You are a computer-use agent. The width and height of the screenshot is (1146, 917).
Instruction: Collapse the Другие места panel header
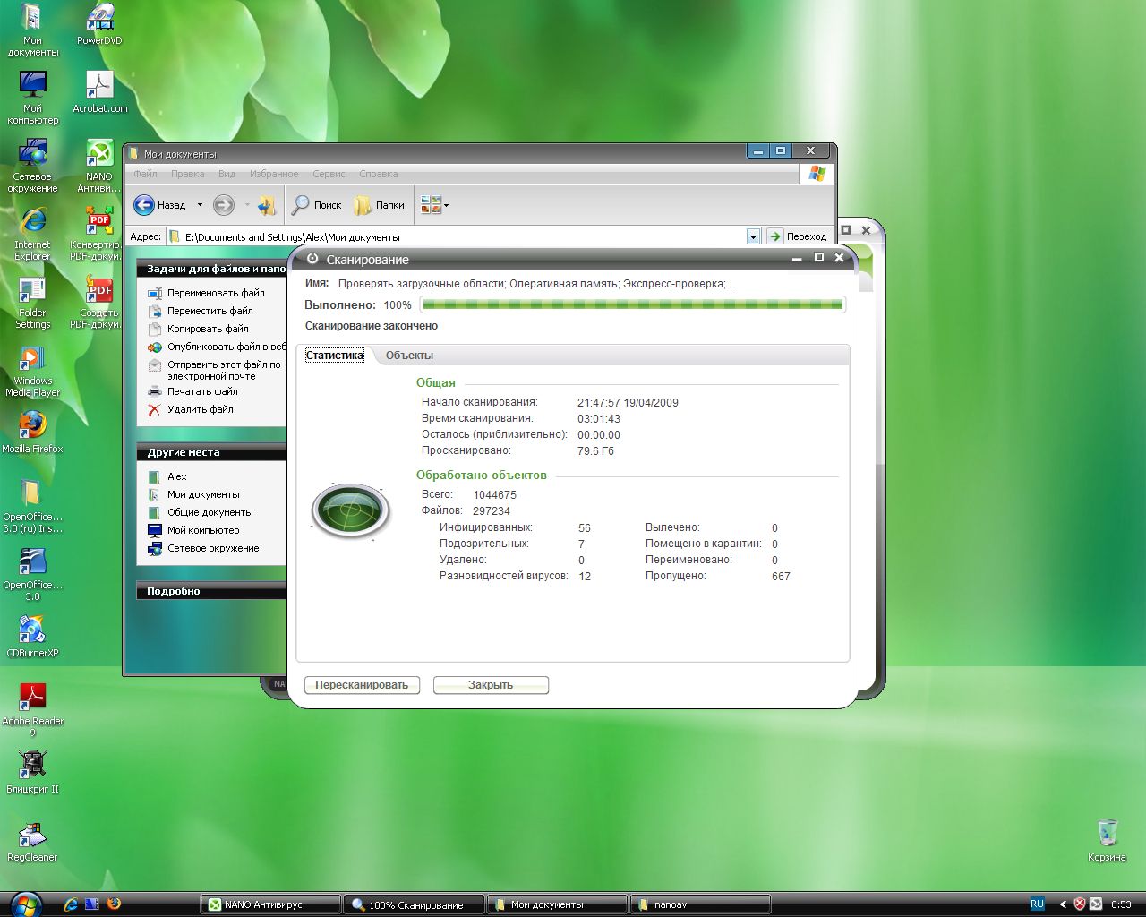point(211,452)
